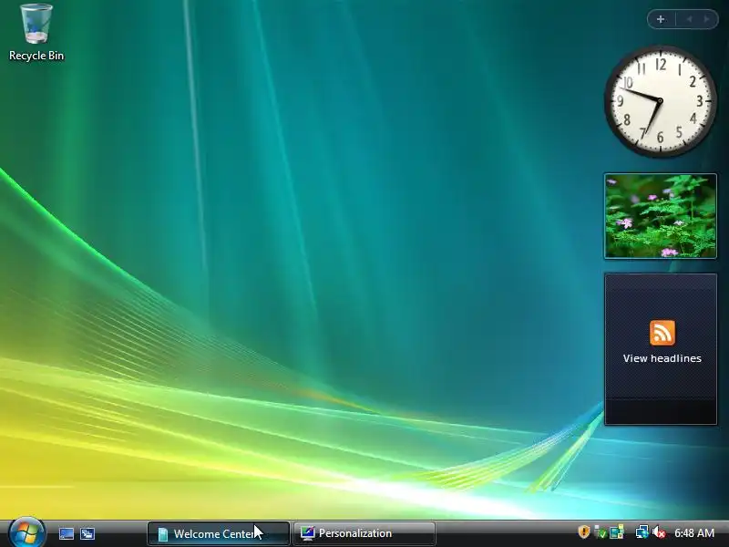Click the green checkmark device tray icon
This screenshot has width=729, height=547.
tap(601, 532)
